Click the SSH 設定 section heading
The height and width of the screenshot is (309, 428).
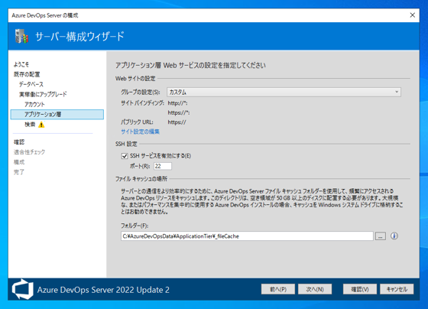click(x=126, y=144)
